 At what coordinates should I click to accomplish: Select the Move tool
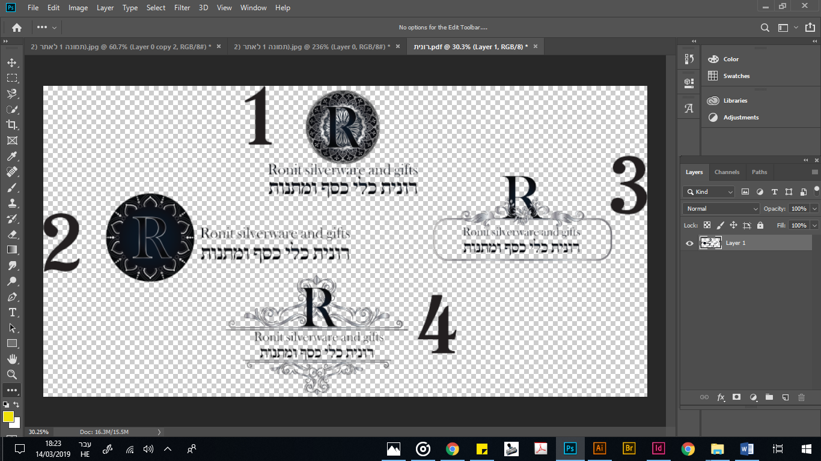12,62
